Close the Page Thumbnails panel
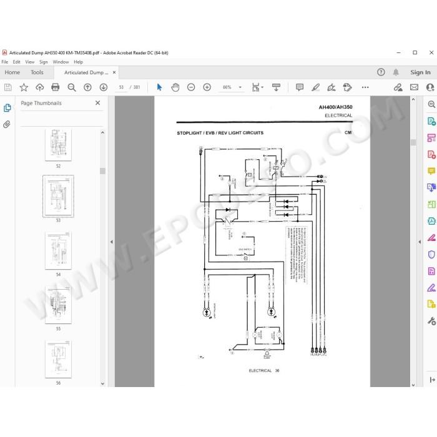The height and width of the screenshot is (437, 437). click(x=97, y=103)
